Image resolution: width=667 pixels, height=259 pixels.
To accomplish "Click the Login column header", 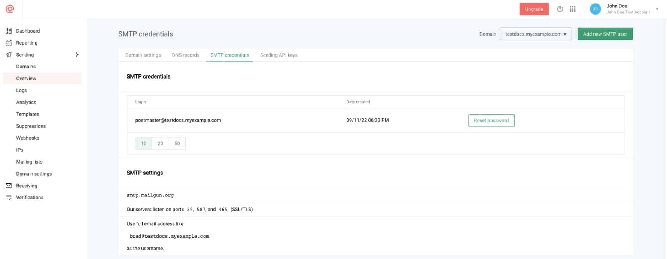I will tap(141, 102).
